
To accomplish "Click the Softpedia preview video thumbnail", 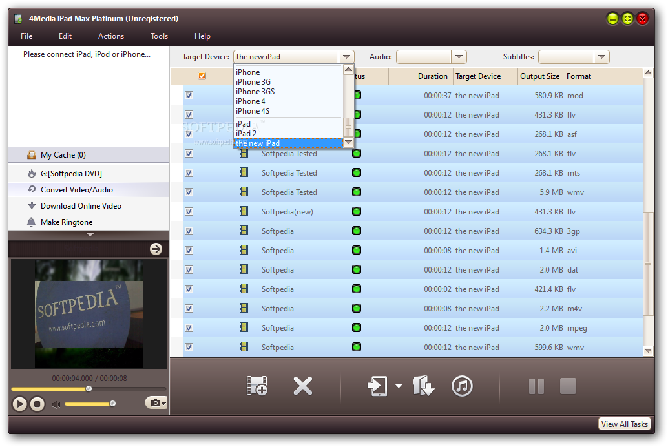I will [89, 314].
